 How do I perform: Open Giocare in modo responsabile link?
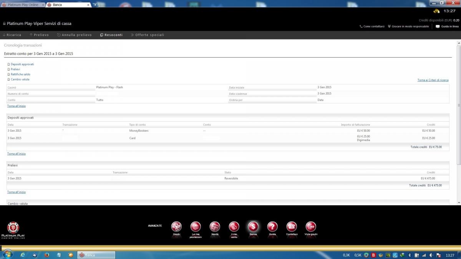coord(408,26)
